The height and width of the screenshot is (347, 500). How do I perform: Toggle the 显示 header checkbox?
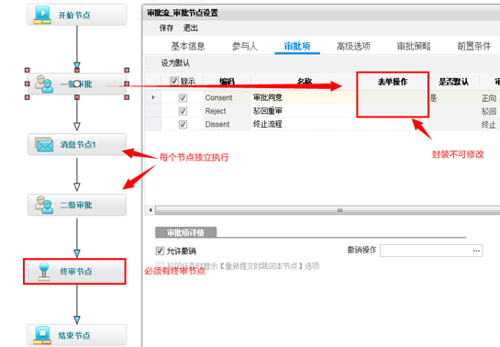point(174,81)
